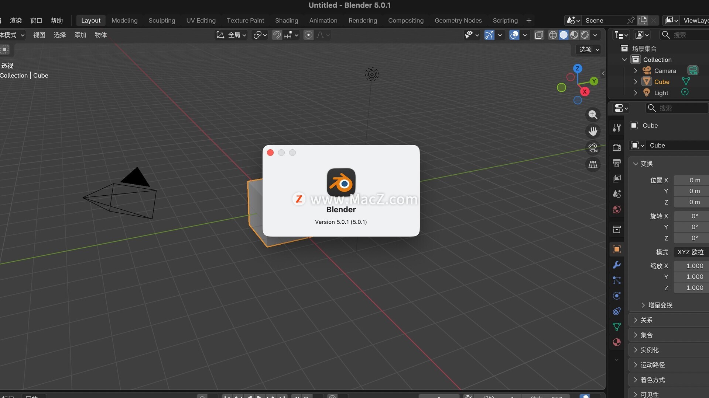
Task: Select solid viewport shading mode
Action: click(564, 35)
